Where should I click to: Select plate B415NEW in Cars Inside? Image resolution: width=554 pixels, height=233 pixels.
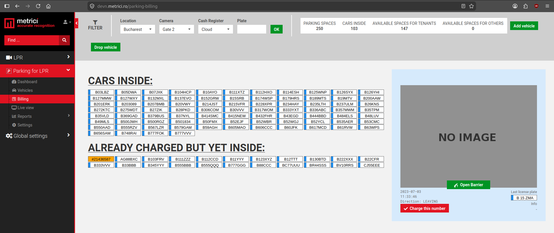click(236, 116)
